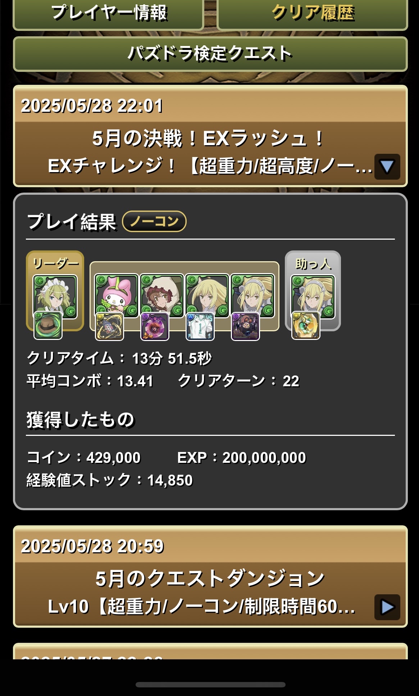The height and width of the screenshot is (696, 419).
Task: Tap the purple orb assist icon
Action: pyautogui.click(x=155, y=326)
